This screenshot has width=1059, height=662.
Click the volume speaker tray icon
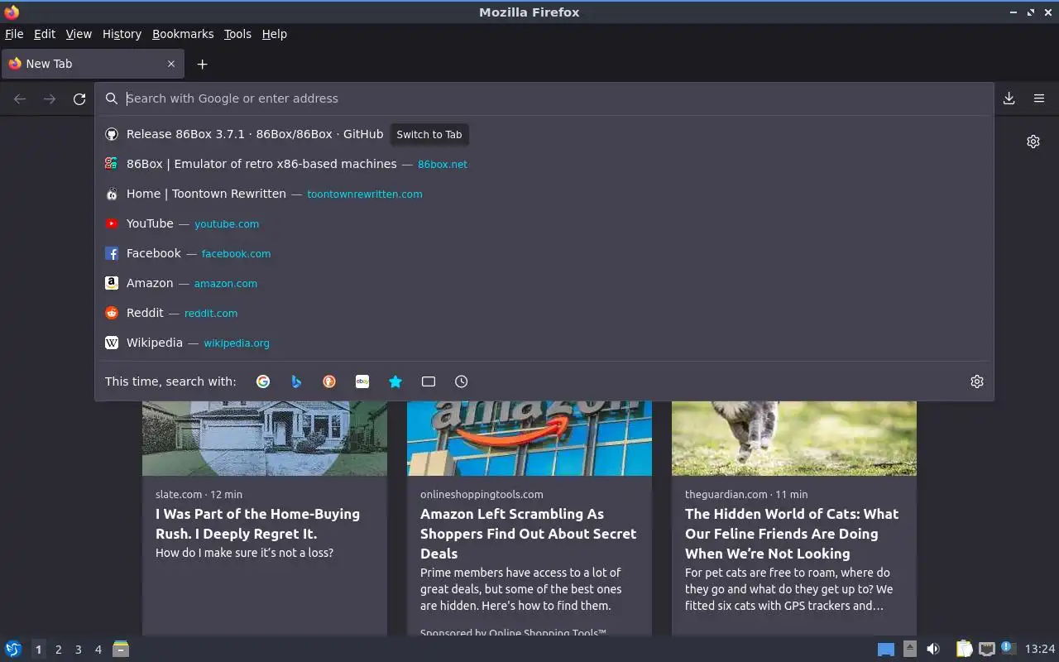point(933,650)
